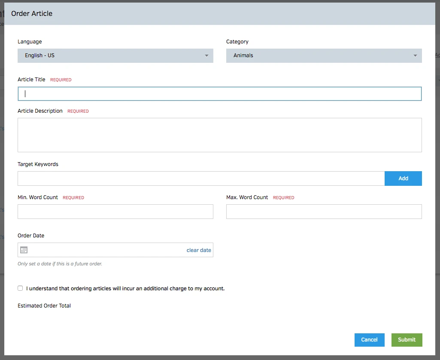This screenshot has height=360, width=440.
Task: Click the Article Description field label
Action: pos(40,111)
